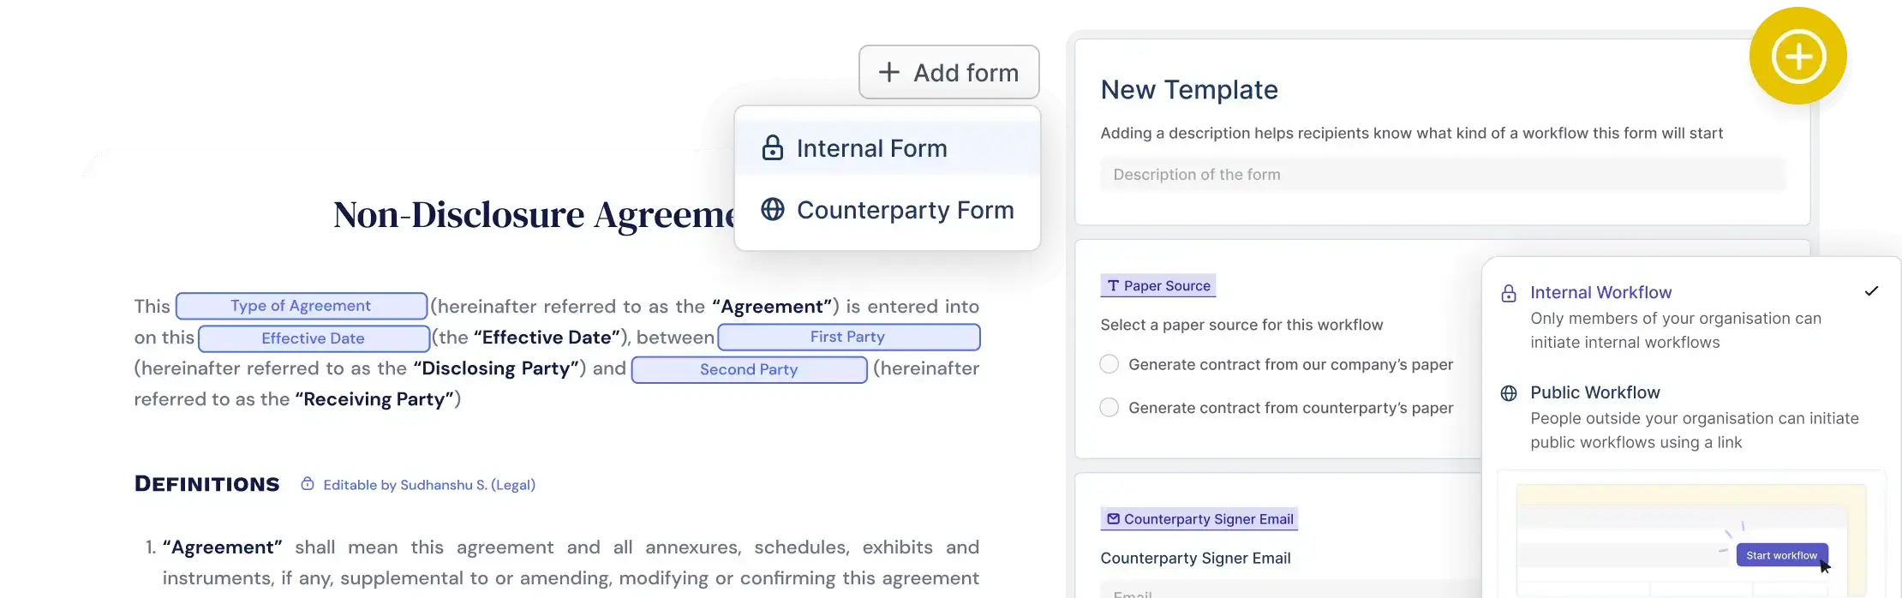Open the Add form dropdown
This screenshot has height=598, width=1902.
pos(949,73)
